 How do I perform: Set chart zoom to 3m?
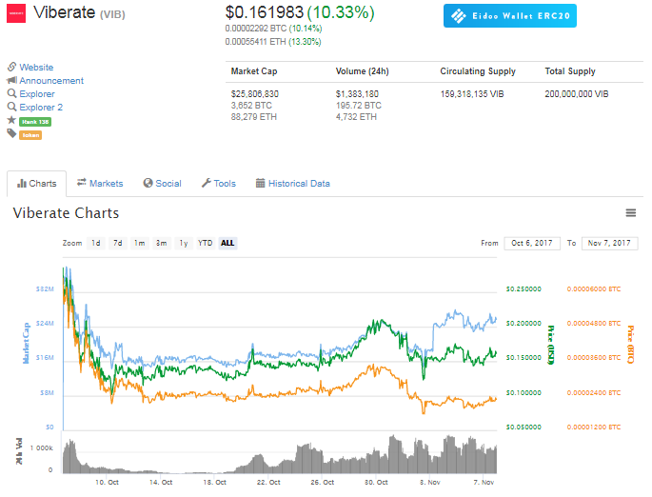(162, 243)
